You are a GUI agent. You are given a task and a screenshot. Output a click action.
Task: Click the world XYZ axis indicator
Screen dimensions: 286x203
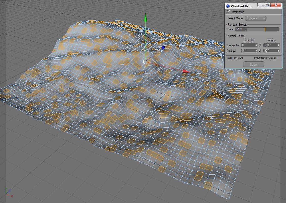coord(9,193)
